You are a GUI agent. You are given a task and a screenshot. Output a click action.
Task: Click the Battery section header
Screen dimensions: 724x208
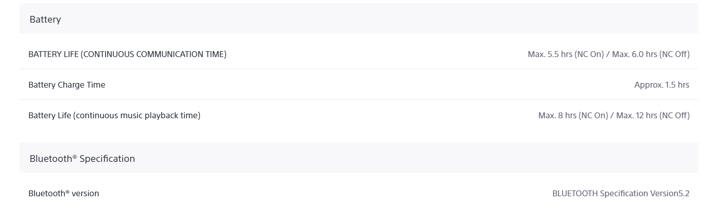(359, 18)
